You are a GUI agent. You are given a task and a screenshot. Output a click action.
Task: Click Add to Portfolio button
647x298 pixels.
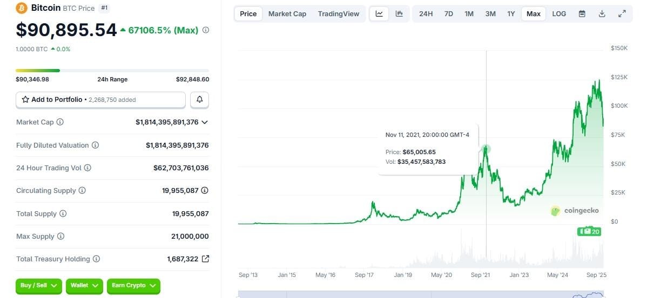pyautogui.click(x=100, y=100)
